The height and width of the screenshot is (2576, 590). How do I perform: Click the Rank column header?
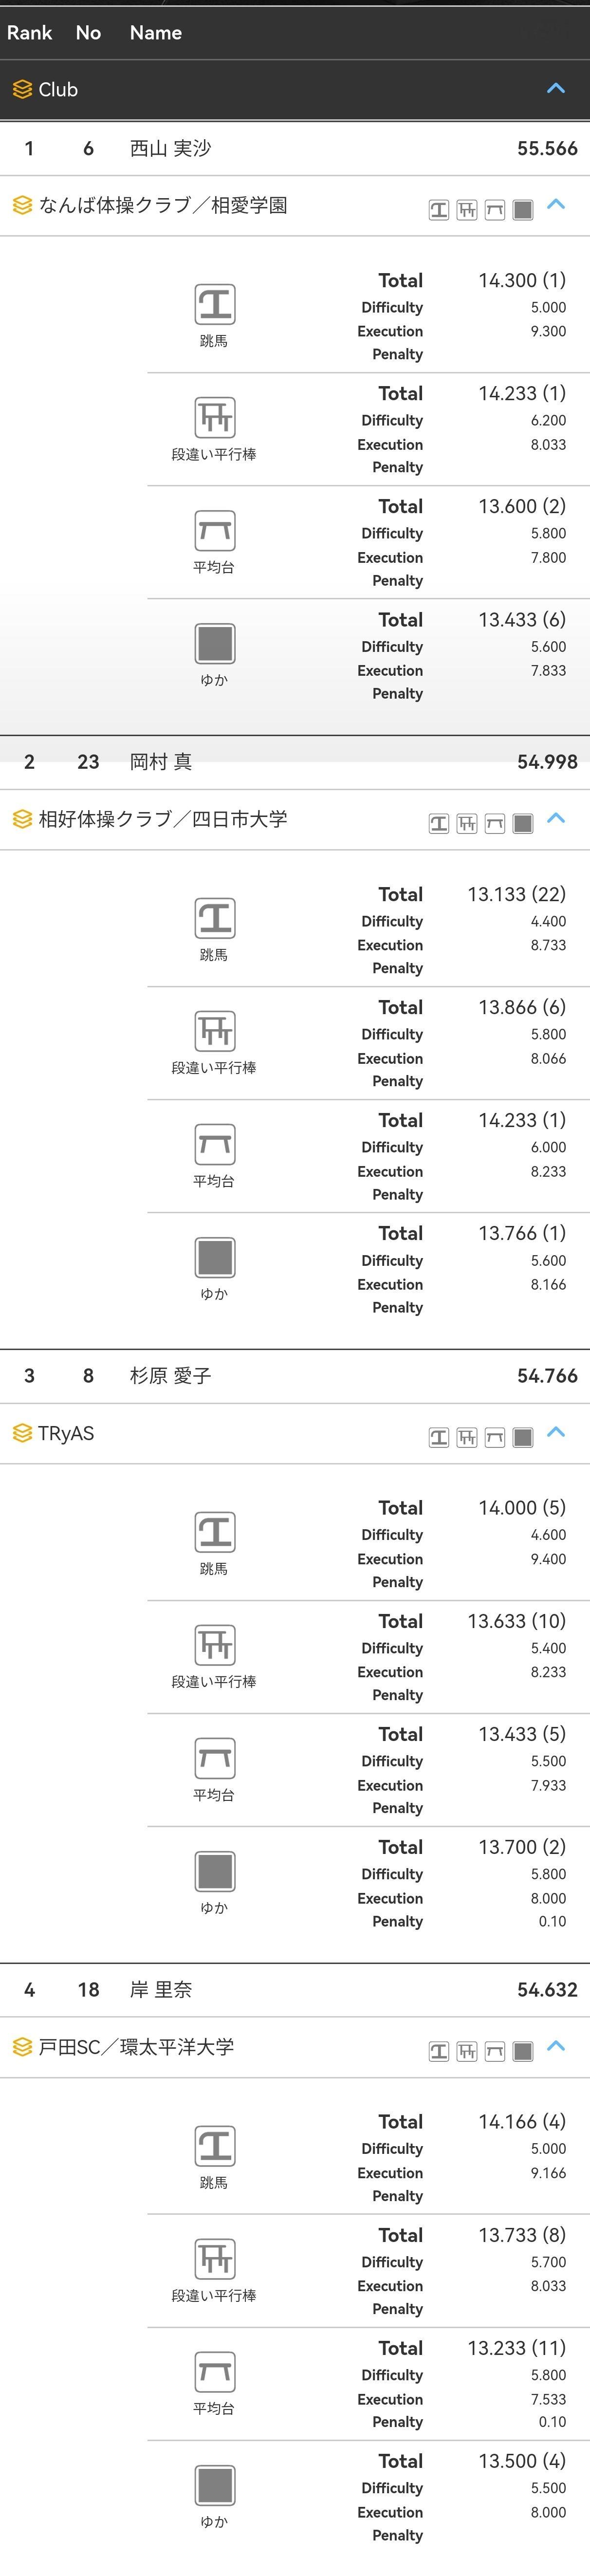tap(29, 32)
